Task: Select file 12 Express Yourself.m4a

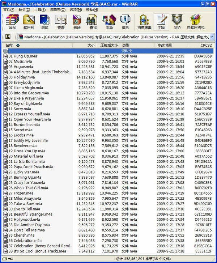Action: (x=29, y=114)
